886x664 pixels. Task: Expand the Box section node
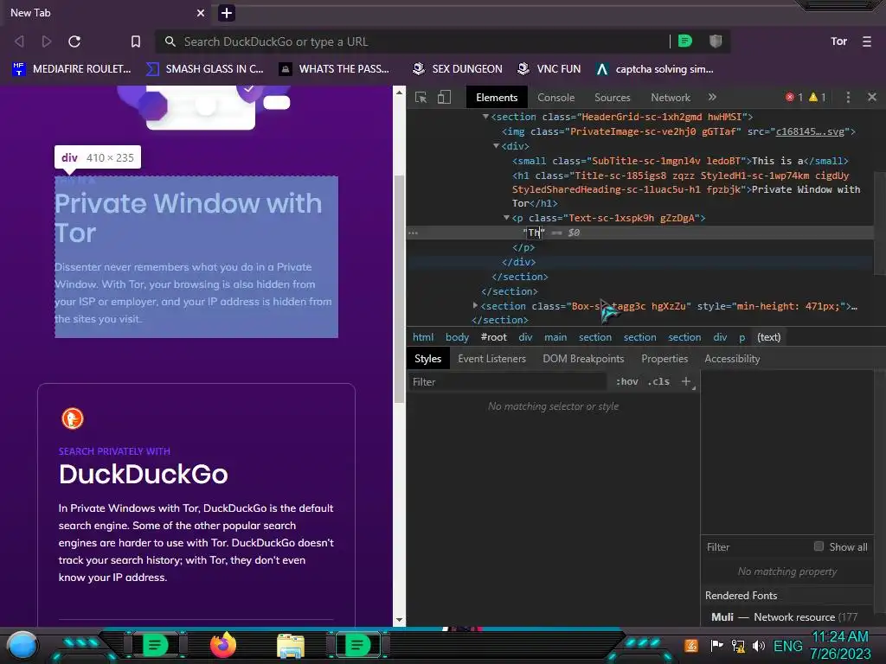tap(475, 305)
